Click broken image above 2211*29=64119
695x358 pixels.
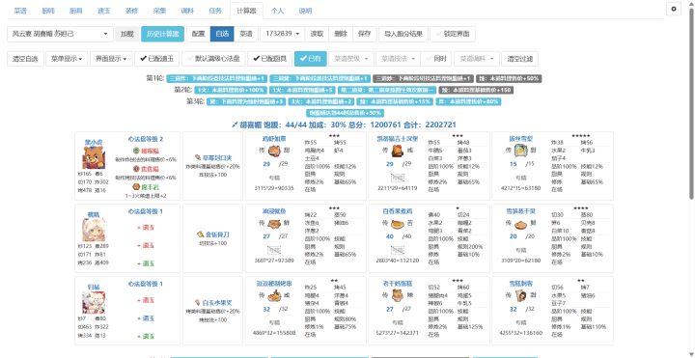coord(397,179)
